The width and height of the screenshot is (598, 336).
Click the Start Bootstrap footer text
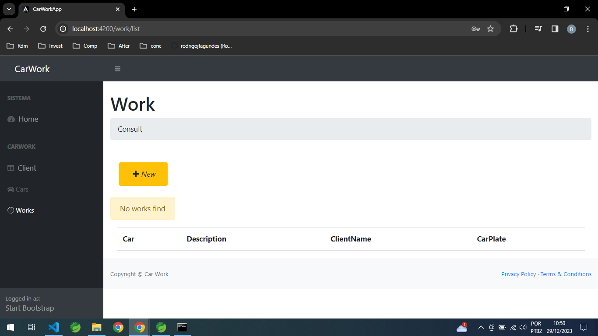30,308
